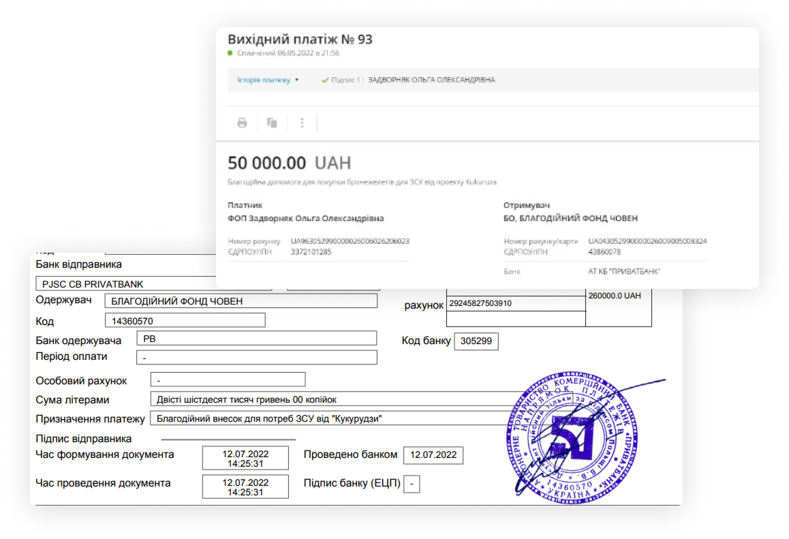Expand the Історія платежу dropdown arrow

pyautogui.click(x=297, y=80)
